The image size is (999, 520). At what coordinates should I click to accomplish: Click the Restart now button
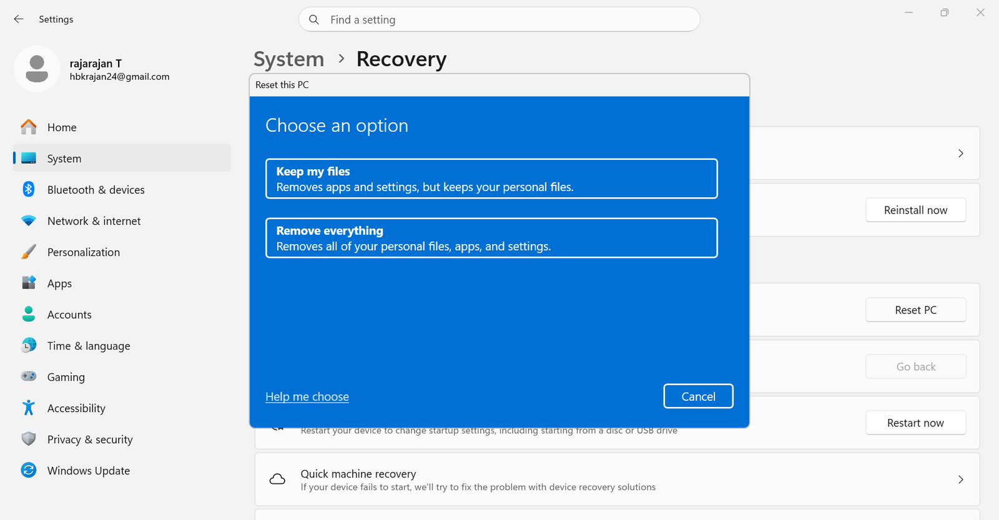[x=915, y=423]
